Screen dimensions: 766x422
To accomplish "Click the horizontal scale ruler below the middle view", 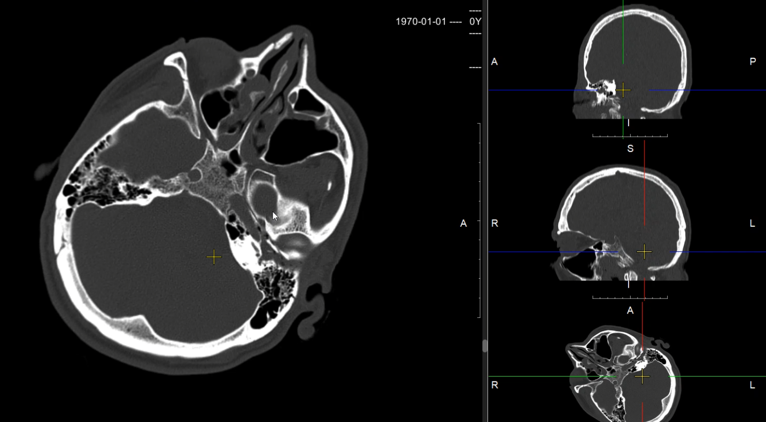I will (x=630, y=297).
